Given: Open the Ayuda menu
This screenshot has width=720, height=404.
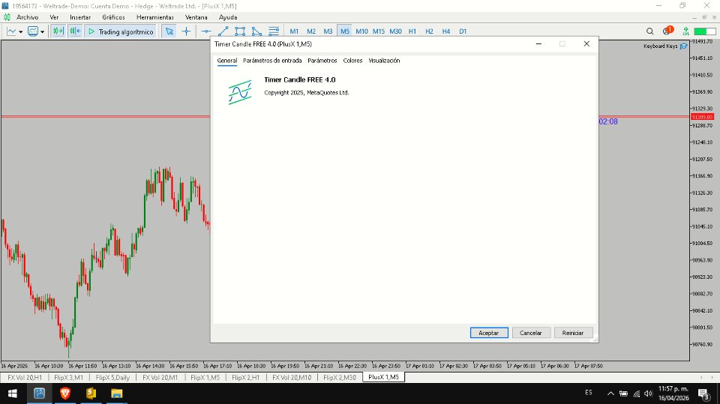Looking at the screenshot, I should pos(228,17).
